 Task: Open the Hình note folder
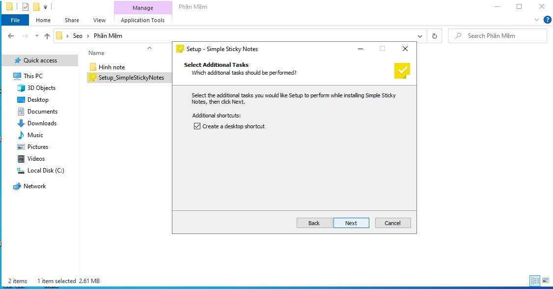111,67
